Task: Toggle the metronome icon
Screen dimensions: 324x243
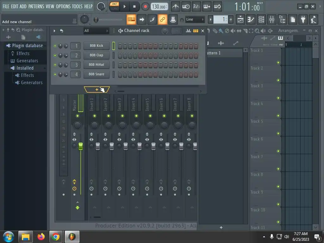Action: coord(176,7)
